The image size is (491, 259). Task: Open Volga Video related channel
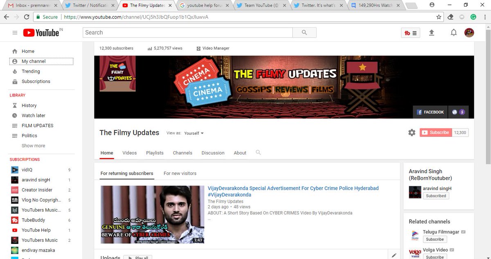point(435,250)
